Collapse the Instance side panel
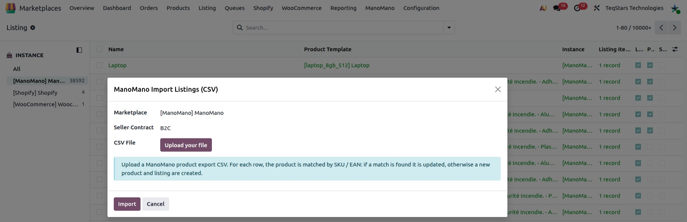Viewport: 687px width, 222px height. pyautogui.click(x=79, y=50)
